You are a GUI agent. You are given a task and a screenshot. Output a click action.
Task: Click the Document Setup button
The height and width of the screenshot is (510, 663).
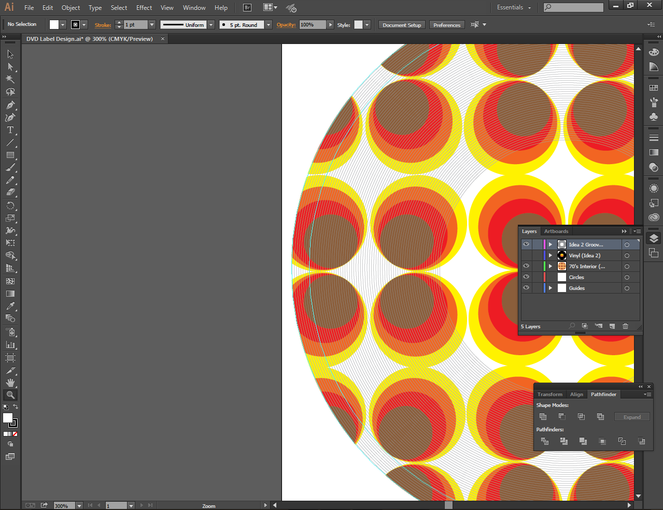(402, 25)
